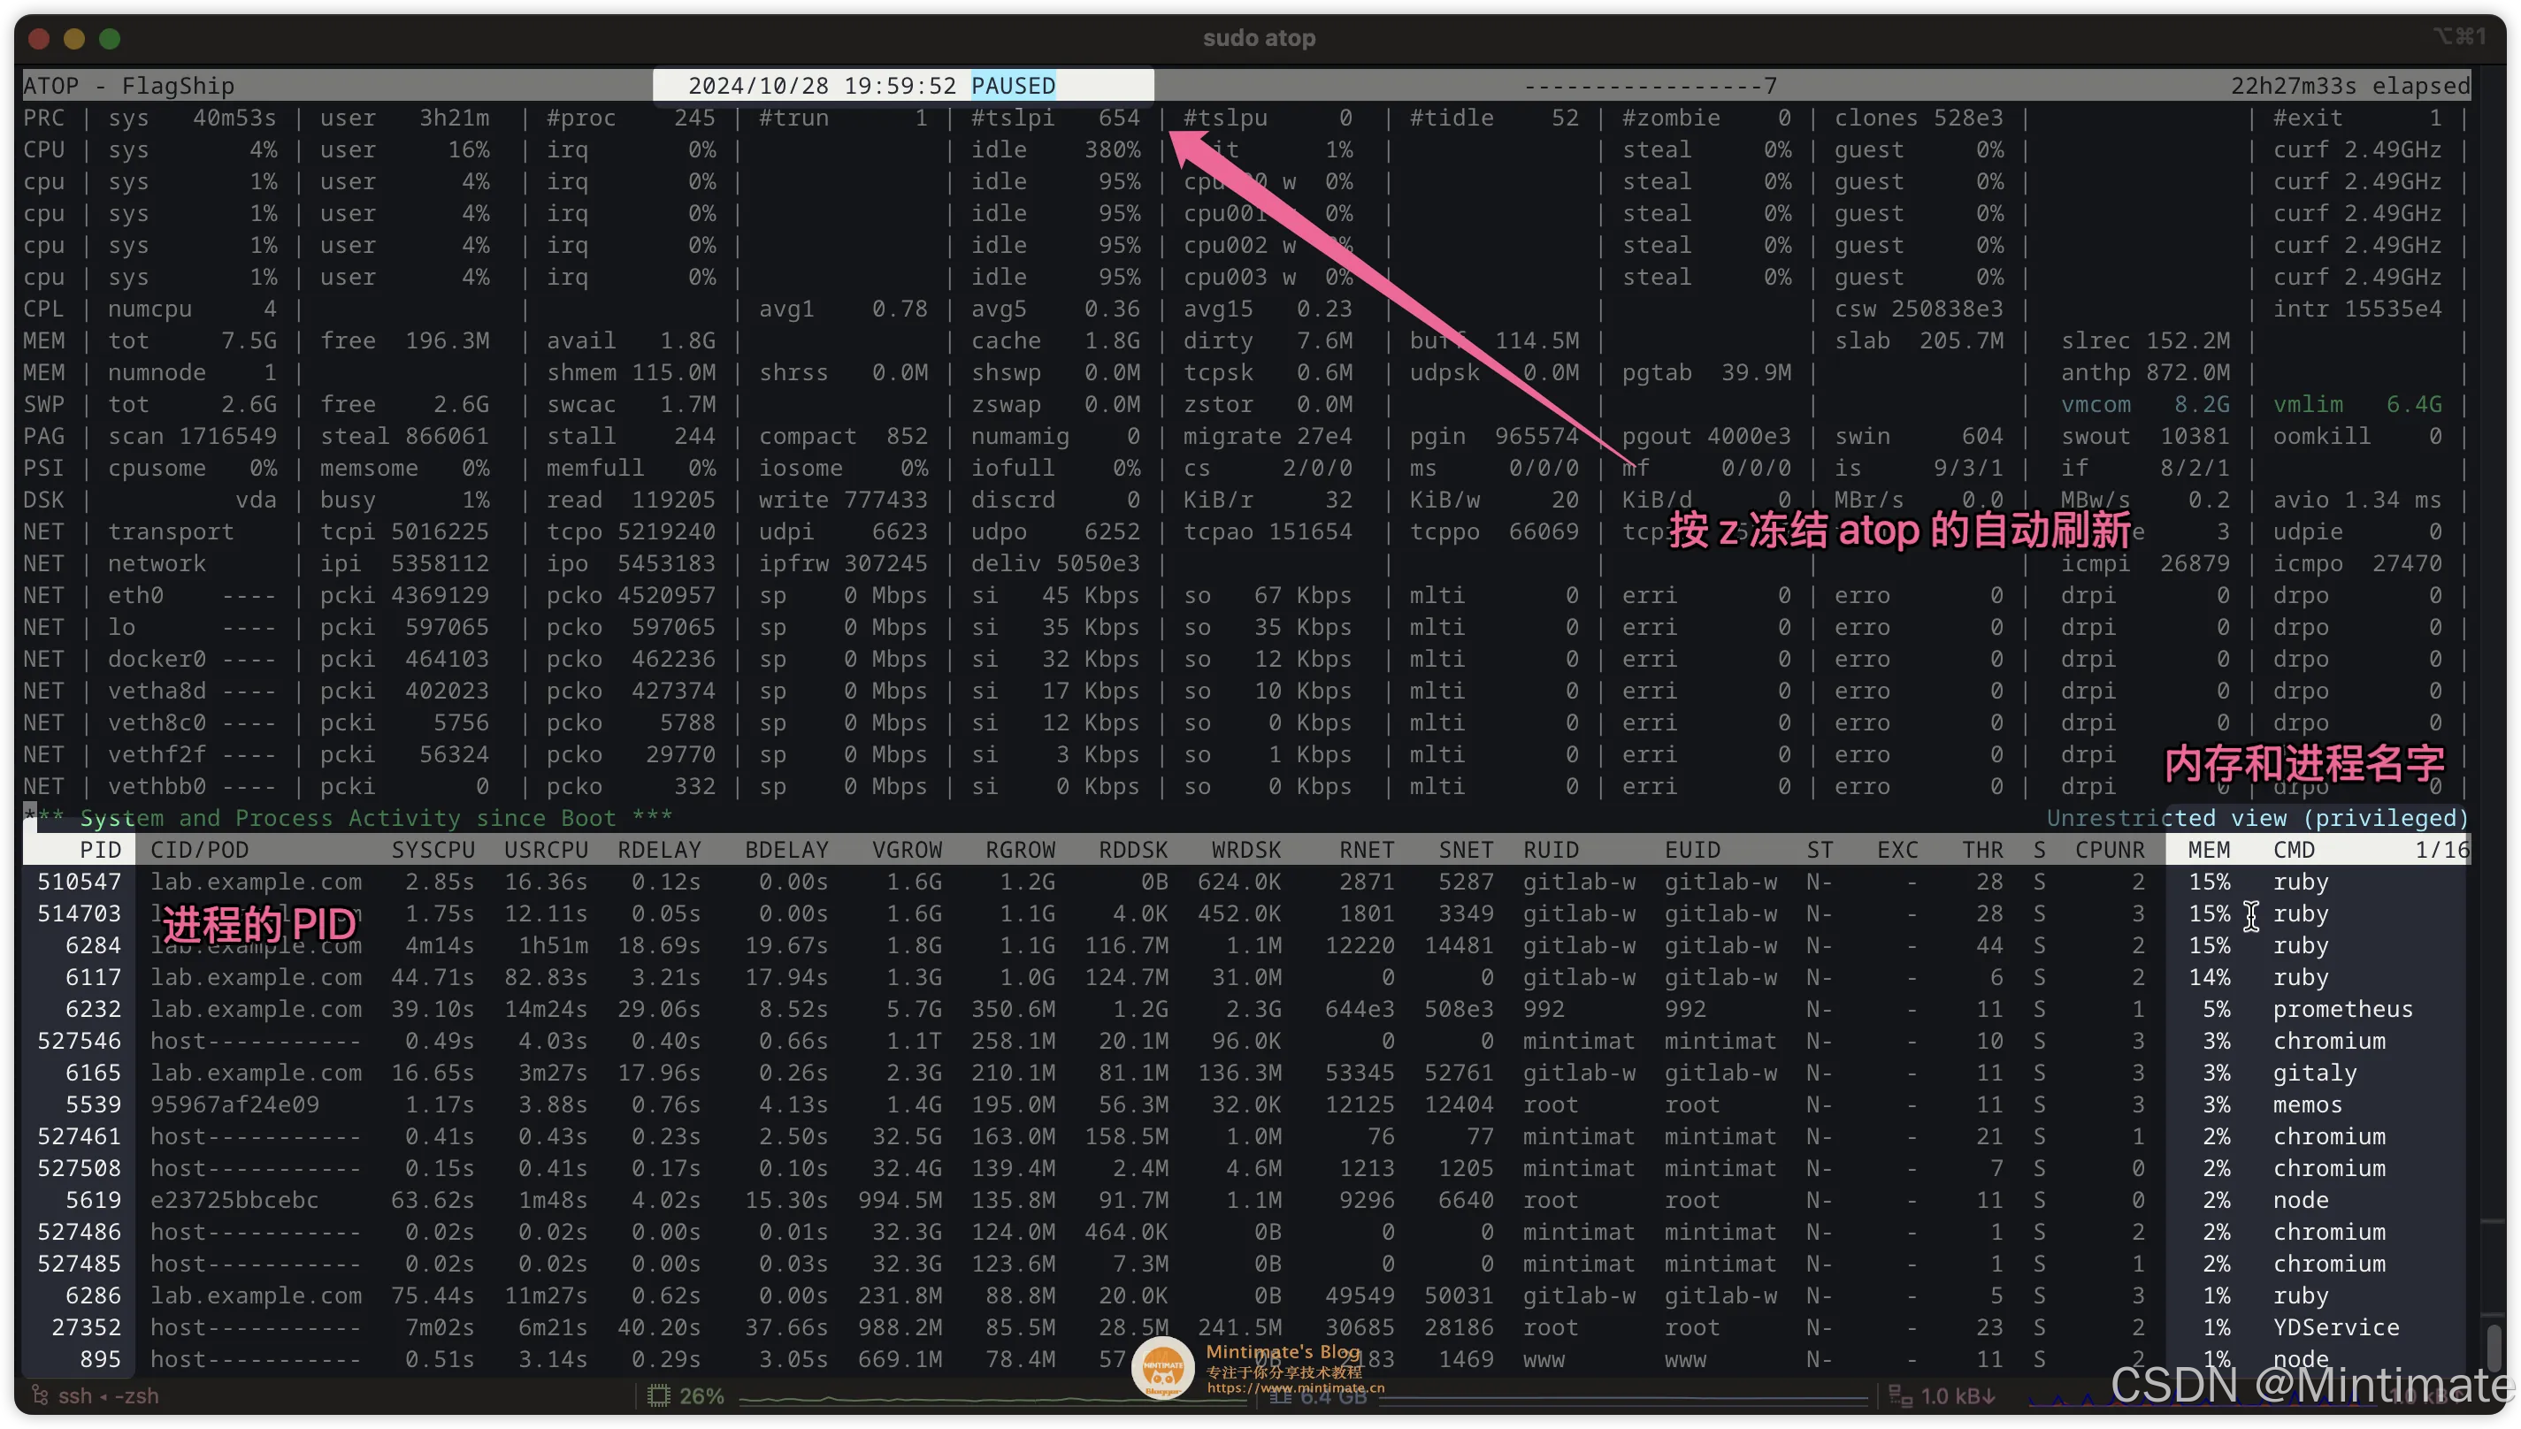Click the yellow minimize window button
Screen dimensions: 2521x1429
point(73,38)
